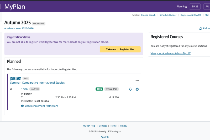Open the Contact footer link
This screenshot has height=140, width=210.
(103, 126)
